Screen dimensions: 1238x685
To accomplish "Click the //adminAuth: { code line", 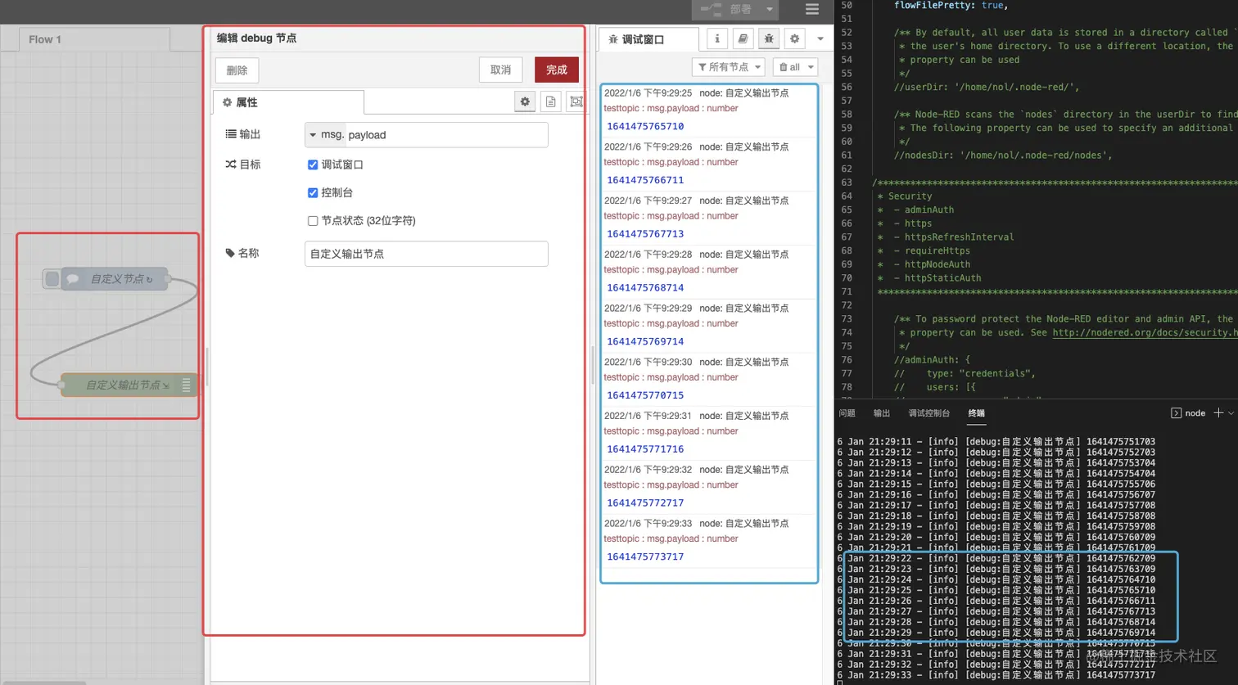I will coord(932,359).
